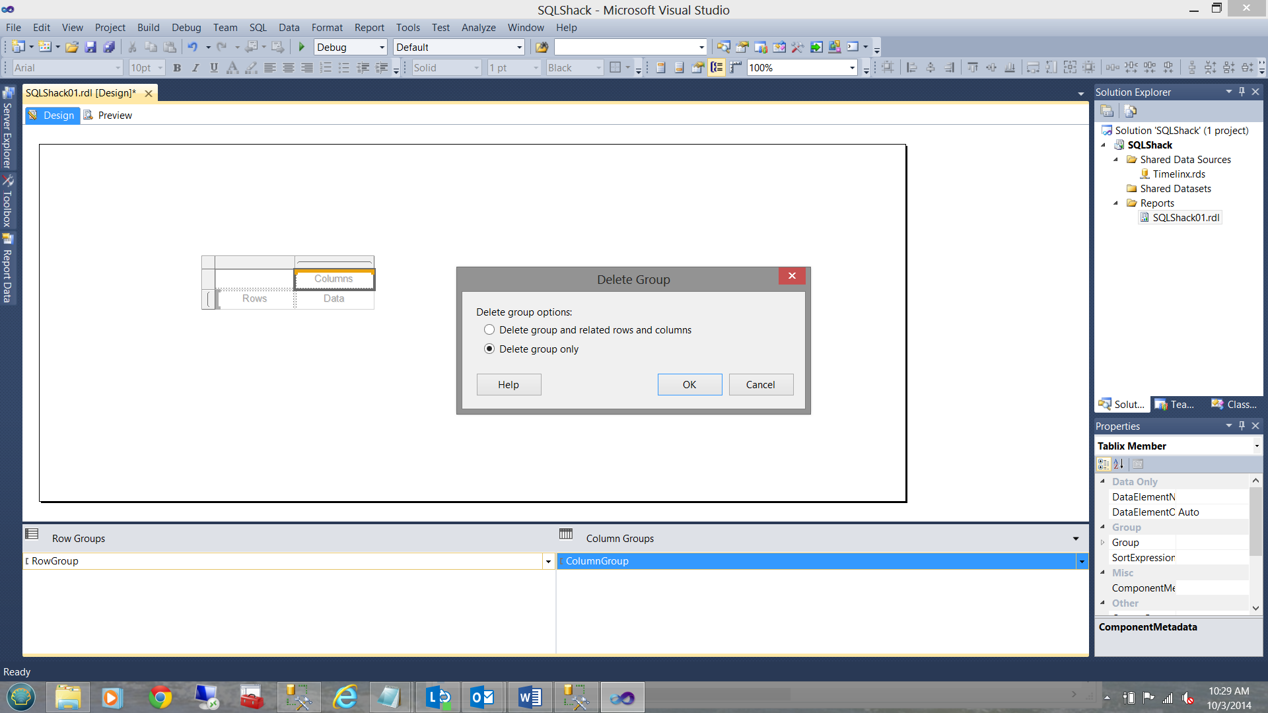Screen dimensions: 1268x713
Task: Click the Open File folder icon
Action: click(x=72, y=47)
